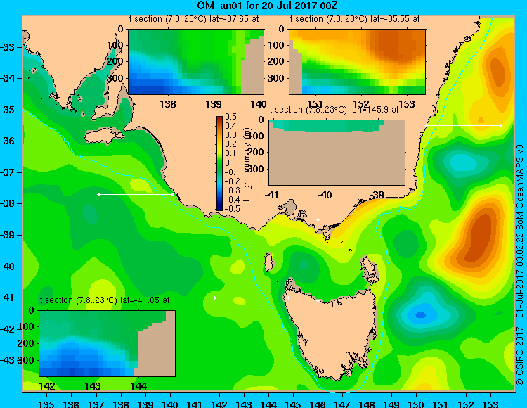Viewport: 527px width, 408px height.
Task: Click the white transect line near latitude -37.7
Action: click(136, 194)
